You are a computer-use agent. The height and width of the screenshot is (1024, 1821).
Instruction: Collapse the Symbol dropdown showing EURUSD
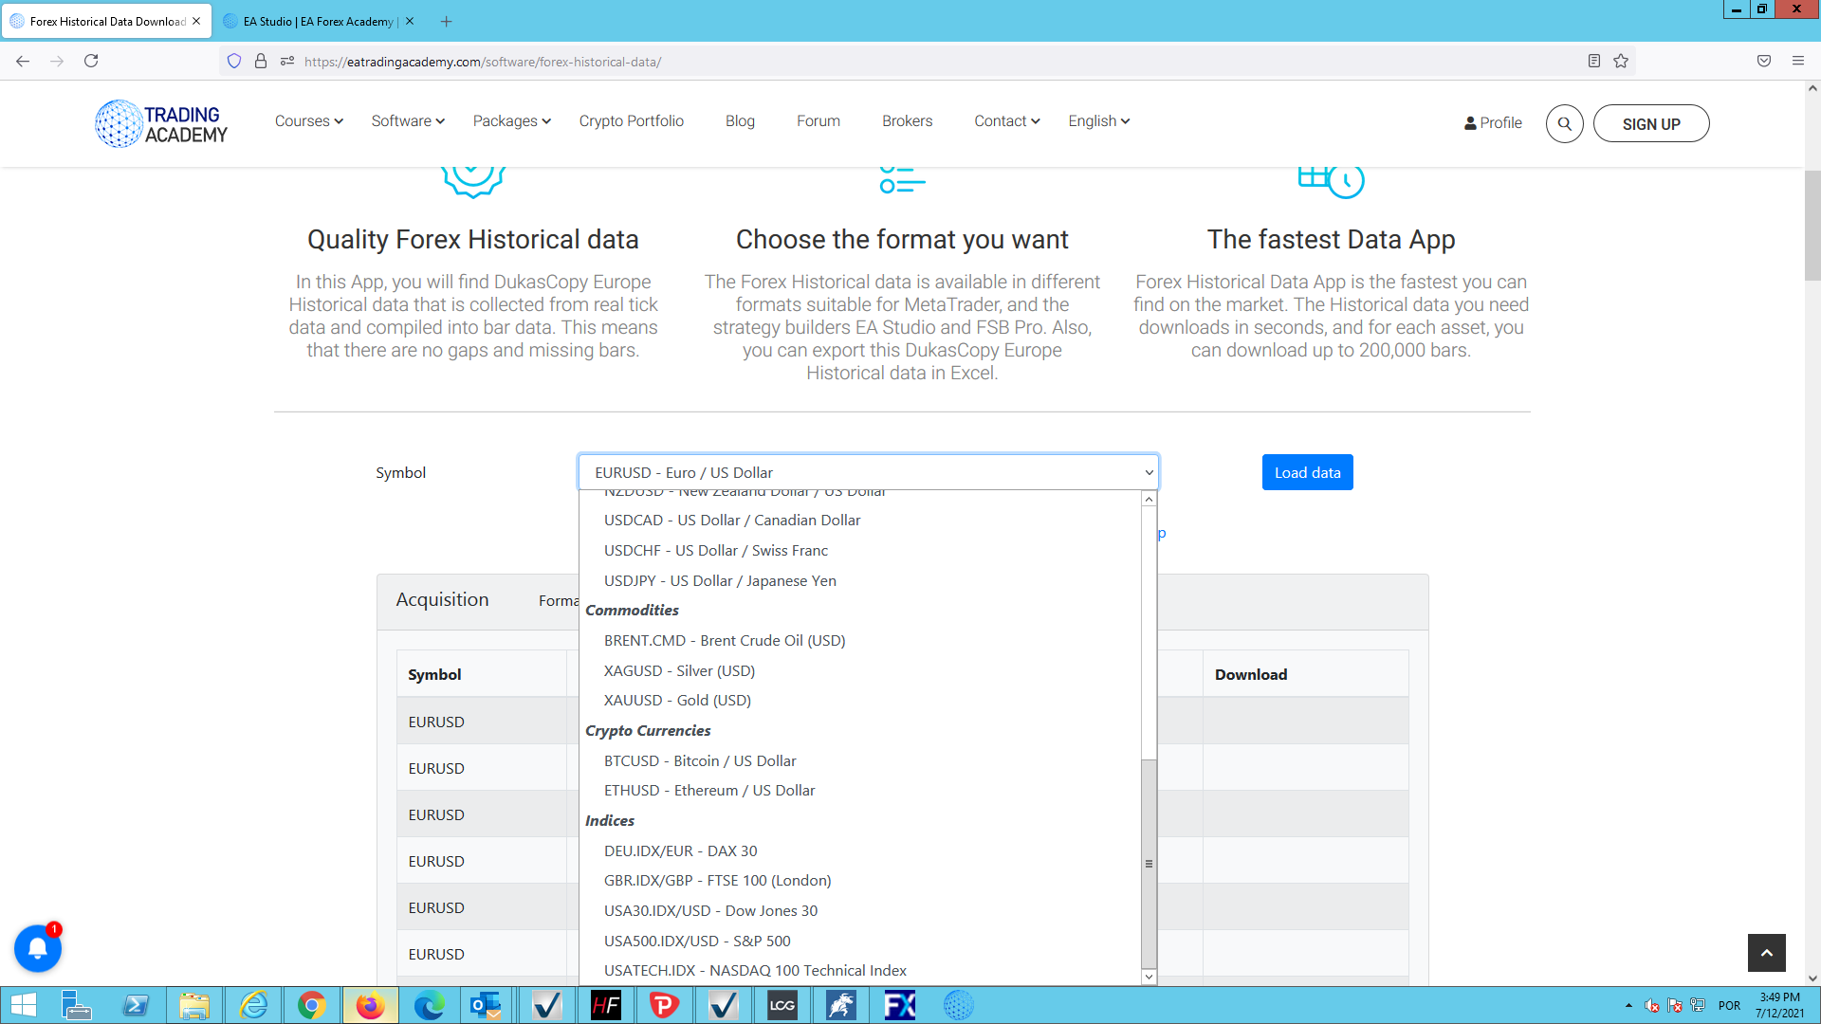868,472
